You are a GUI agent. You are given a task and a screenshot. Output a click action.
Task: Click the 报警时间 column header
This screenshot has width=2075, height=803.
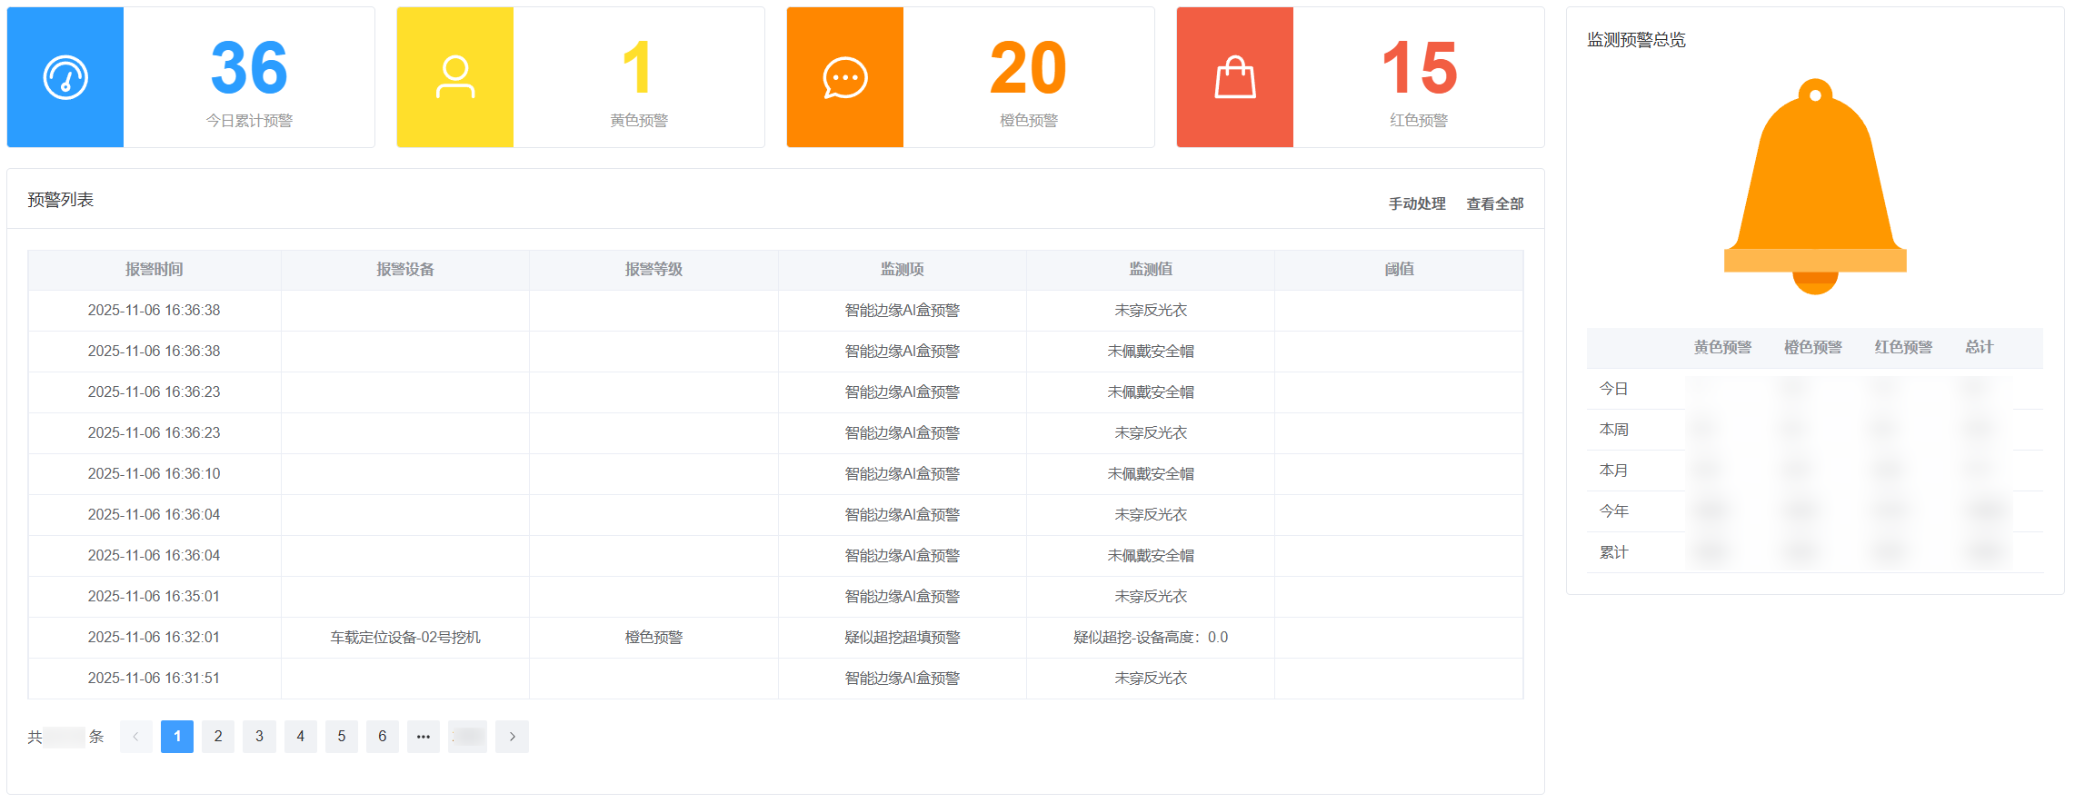155,270
